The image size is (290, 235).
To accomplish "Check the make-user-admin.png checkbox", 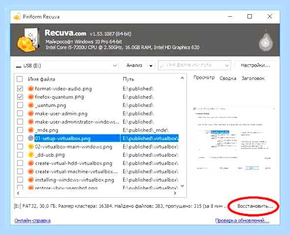I will pos(20,113).
